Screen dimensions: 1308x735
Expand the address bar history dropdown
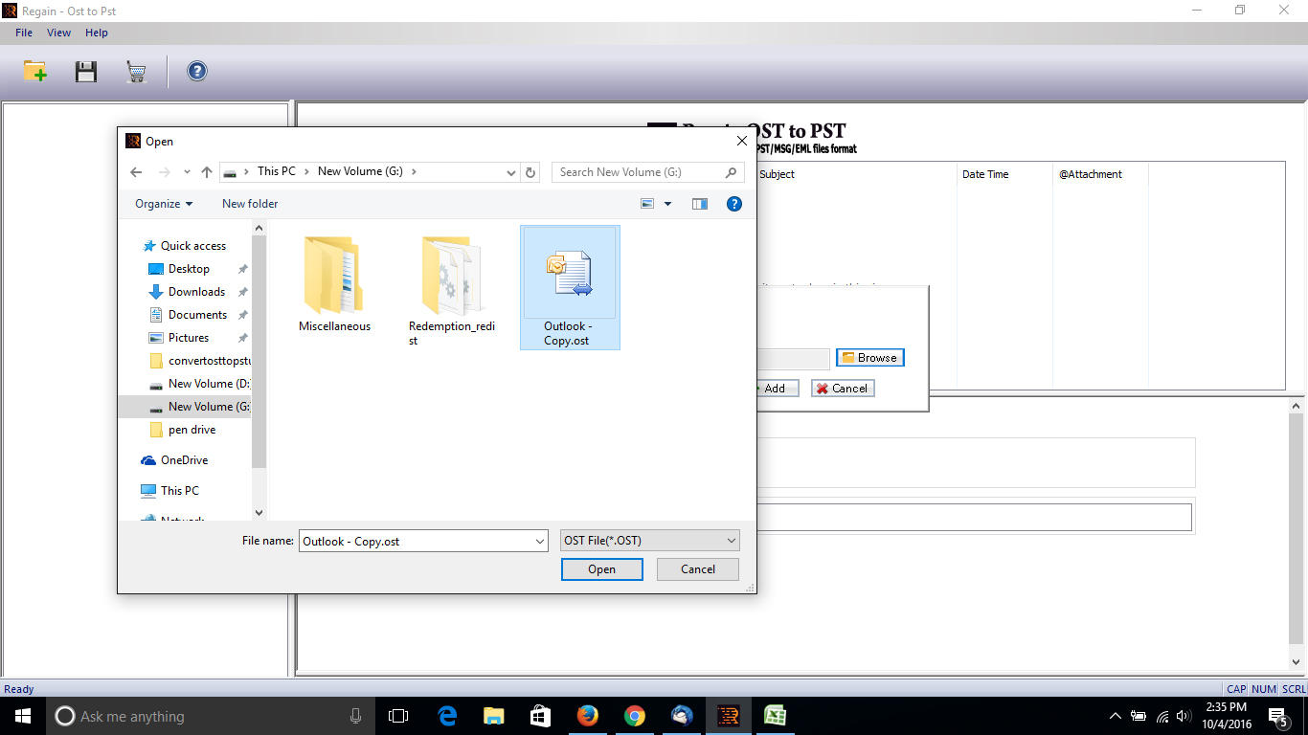tap(510, 172)
